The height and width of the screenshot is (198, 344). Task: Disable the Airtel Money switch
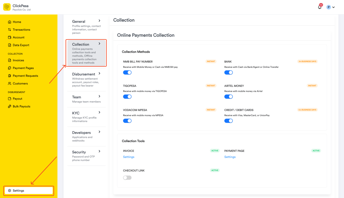[228, 96]
